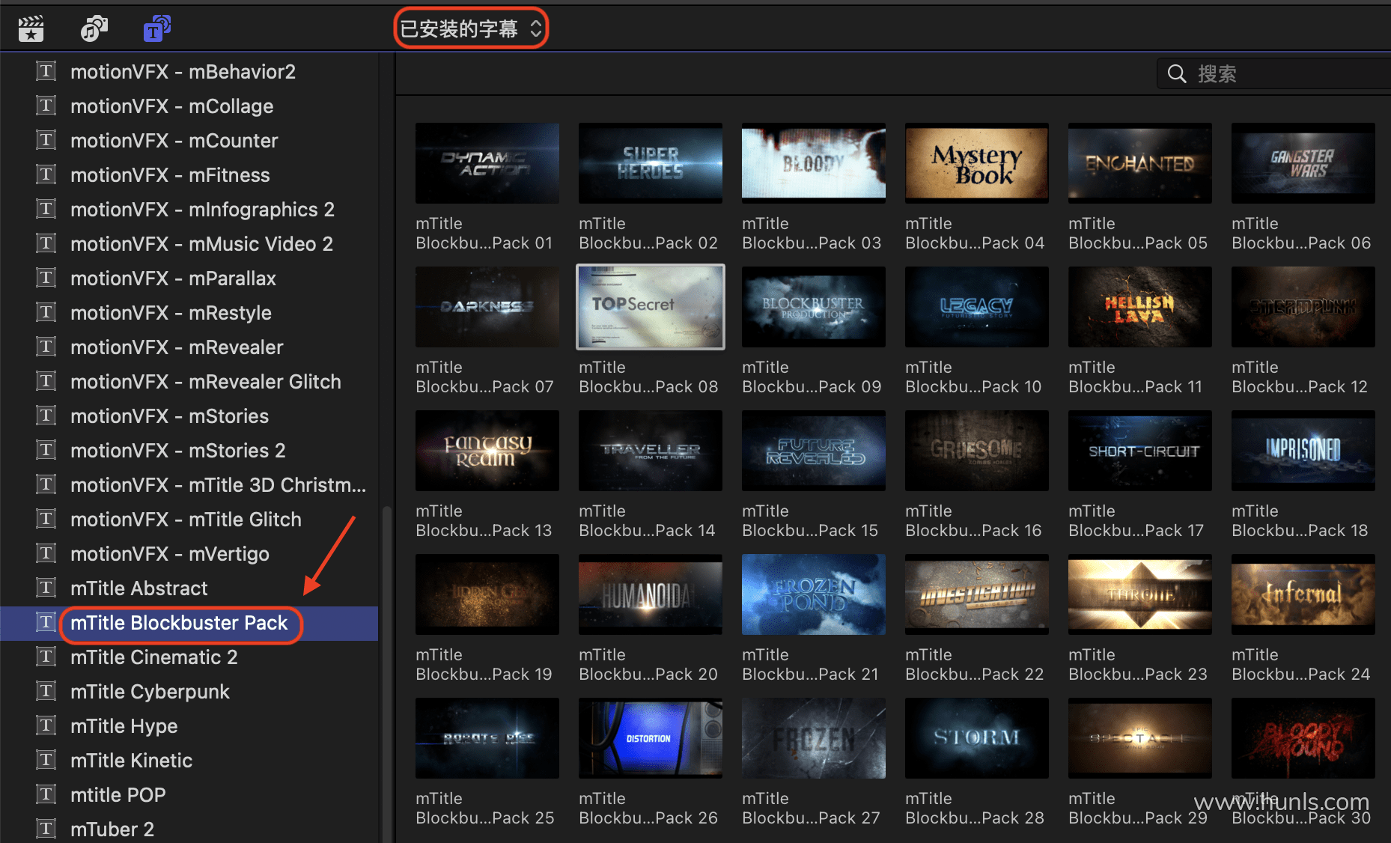The width and height of the screenshot is (1391, 843).
Task: Select Fantasy Realm thumbnail Pack 13
Action: pos(487,451)
